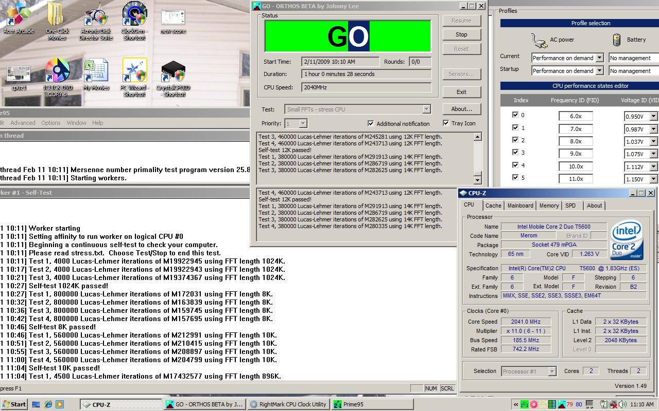The height and width of the screenshot is (411, 659).
Task: Click the ORTHOS upper log scrollbar down arrow
Action: [477, 180]
